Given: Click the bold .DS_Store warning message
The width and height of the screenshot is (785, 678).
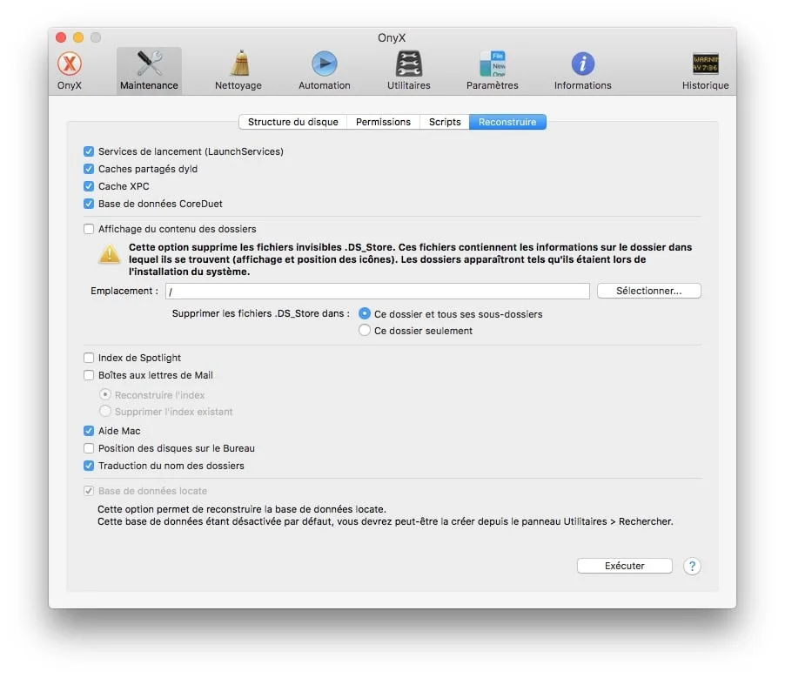Looking at the screenshot, I should tap(411, 259).
